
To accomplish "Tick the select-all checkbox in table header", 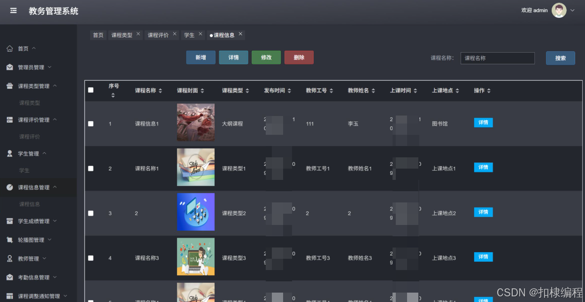I will [91, 90].
